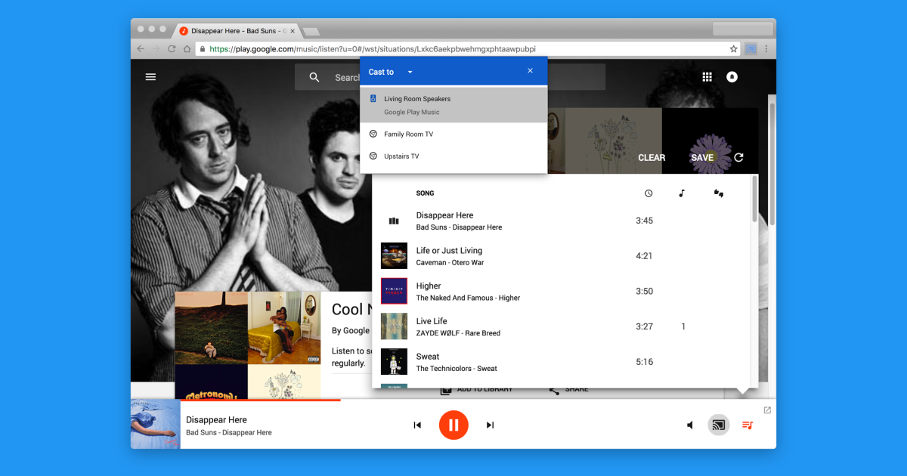Click the Family Room TV cast icon
This screenshot has height=476, width=907.
373,134
